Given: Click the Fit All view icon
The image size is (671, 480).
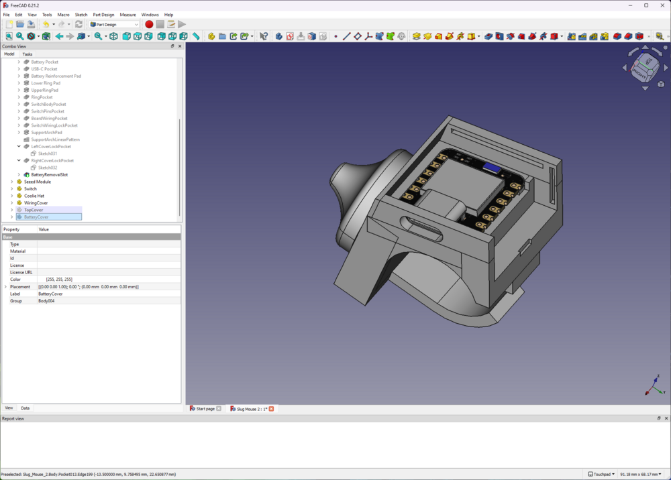Looking at the screenshot, I should coord(9,36).
